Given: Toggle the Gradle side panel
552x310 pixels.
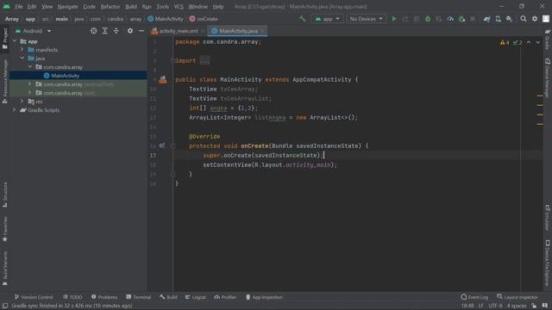Looking at the screenshot, I should point(548,39).
